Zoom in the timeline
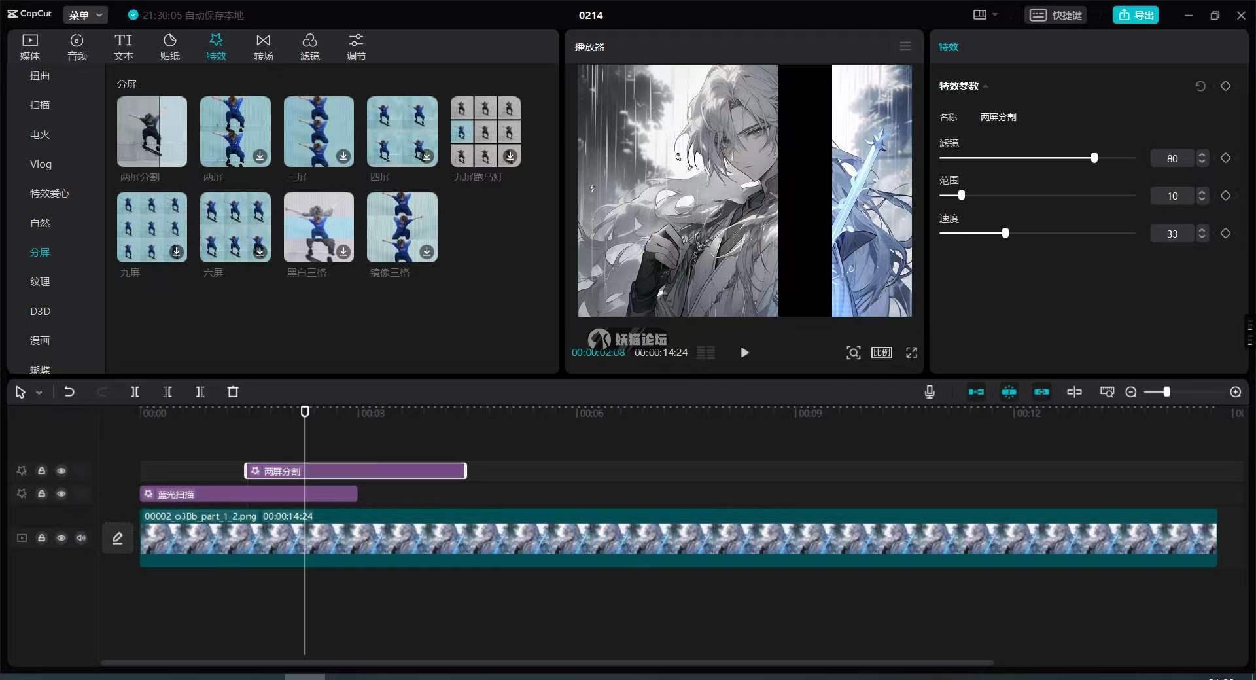1256x680 pixels. (1236, 392)
